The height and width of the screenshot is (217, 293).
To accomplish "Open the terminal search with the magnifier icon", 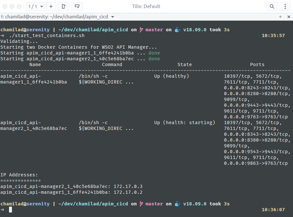I will coord(272,6).
